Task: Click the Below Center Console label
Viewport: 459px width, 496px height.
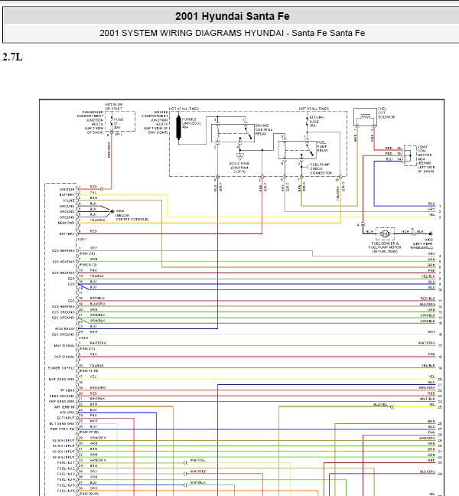Action: coord(132,217)
